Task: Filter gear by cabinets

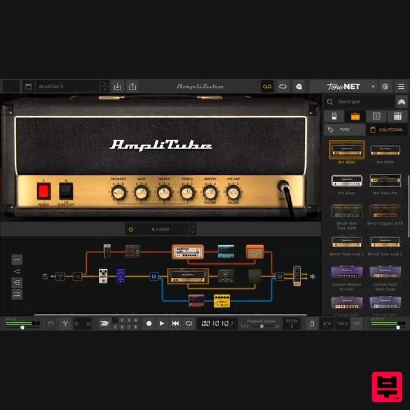Action: click(x=377, y=116)
